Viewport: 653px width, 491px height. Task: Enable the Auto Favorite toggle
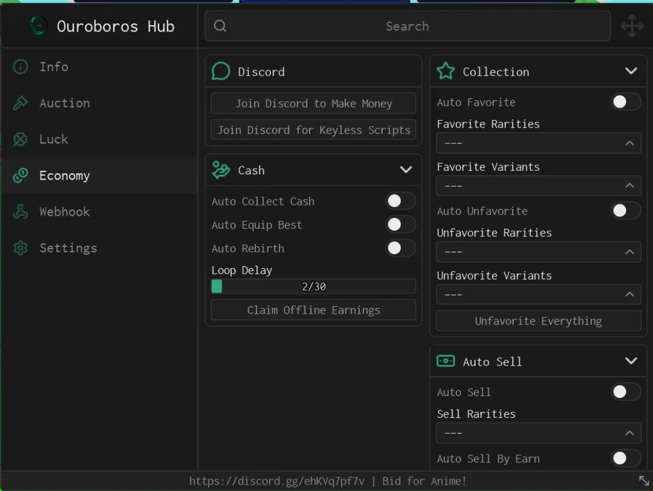point(625,102)
